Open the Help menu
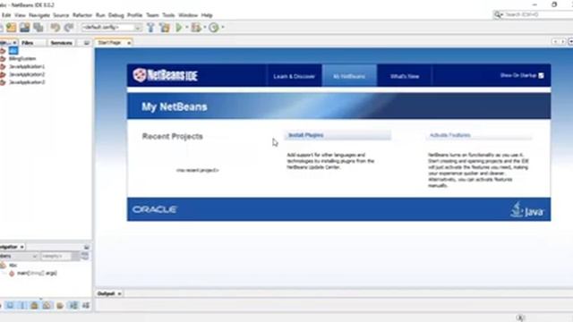 207,15
